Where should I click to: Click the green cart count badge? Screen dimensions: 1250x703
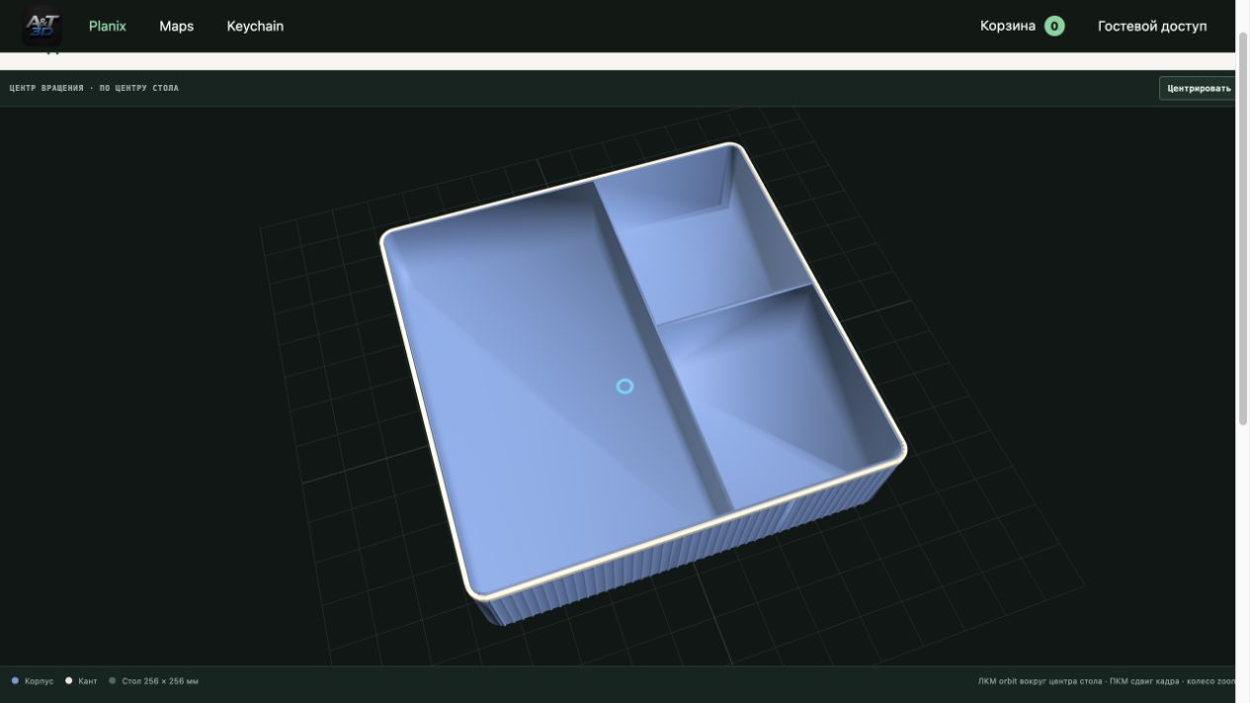[1054, 26]
